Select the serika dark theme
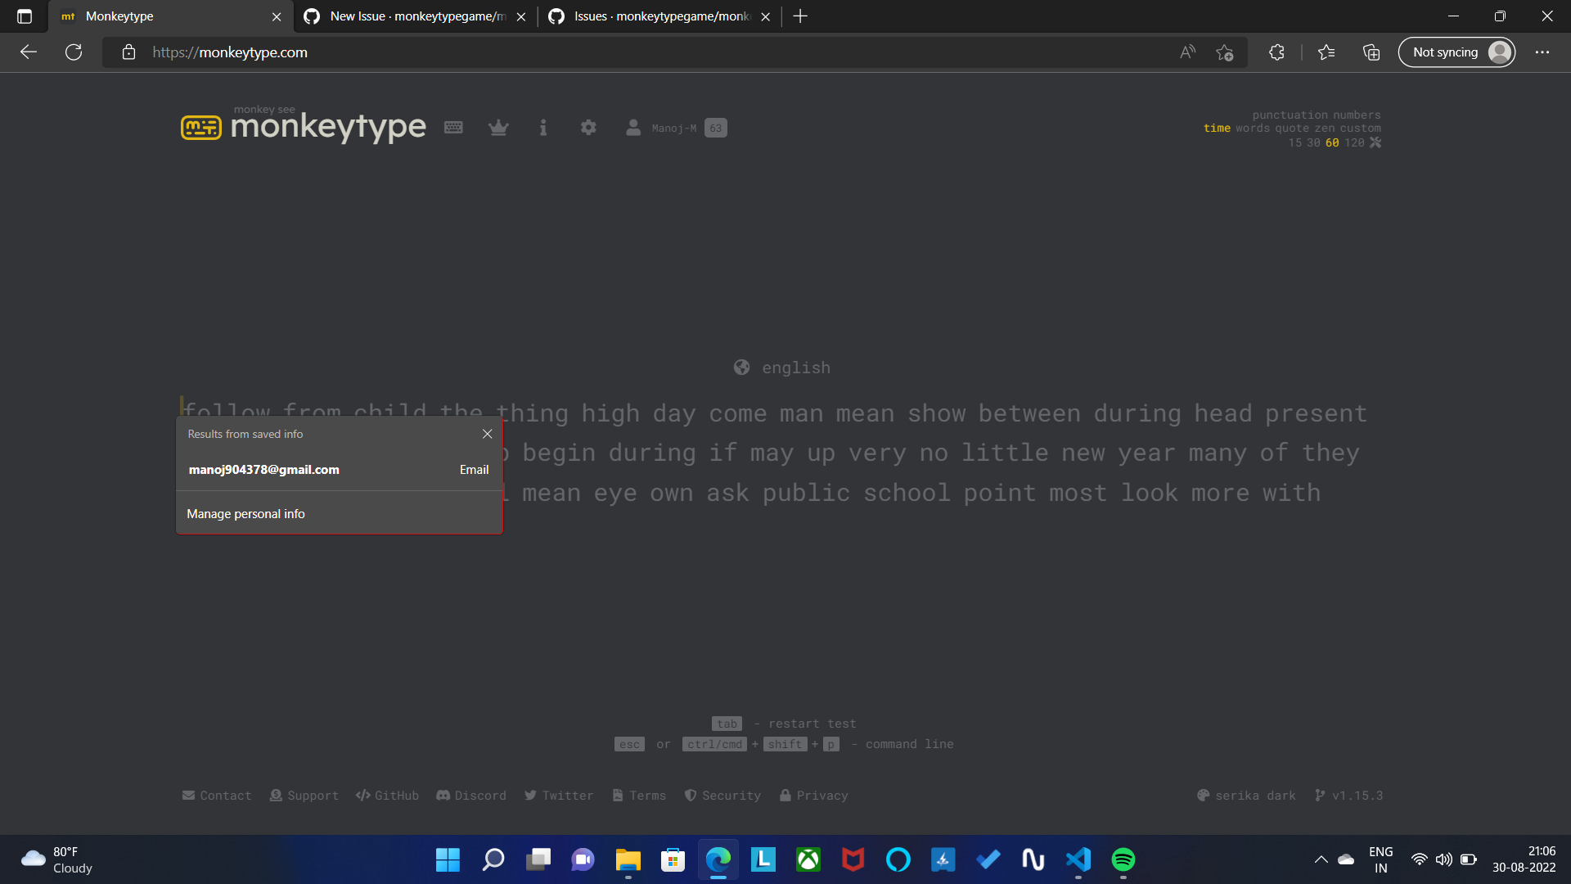Image resolution: width=1571 pixels, height=884 pixels. [x=1245, y=795]
